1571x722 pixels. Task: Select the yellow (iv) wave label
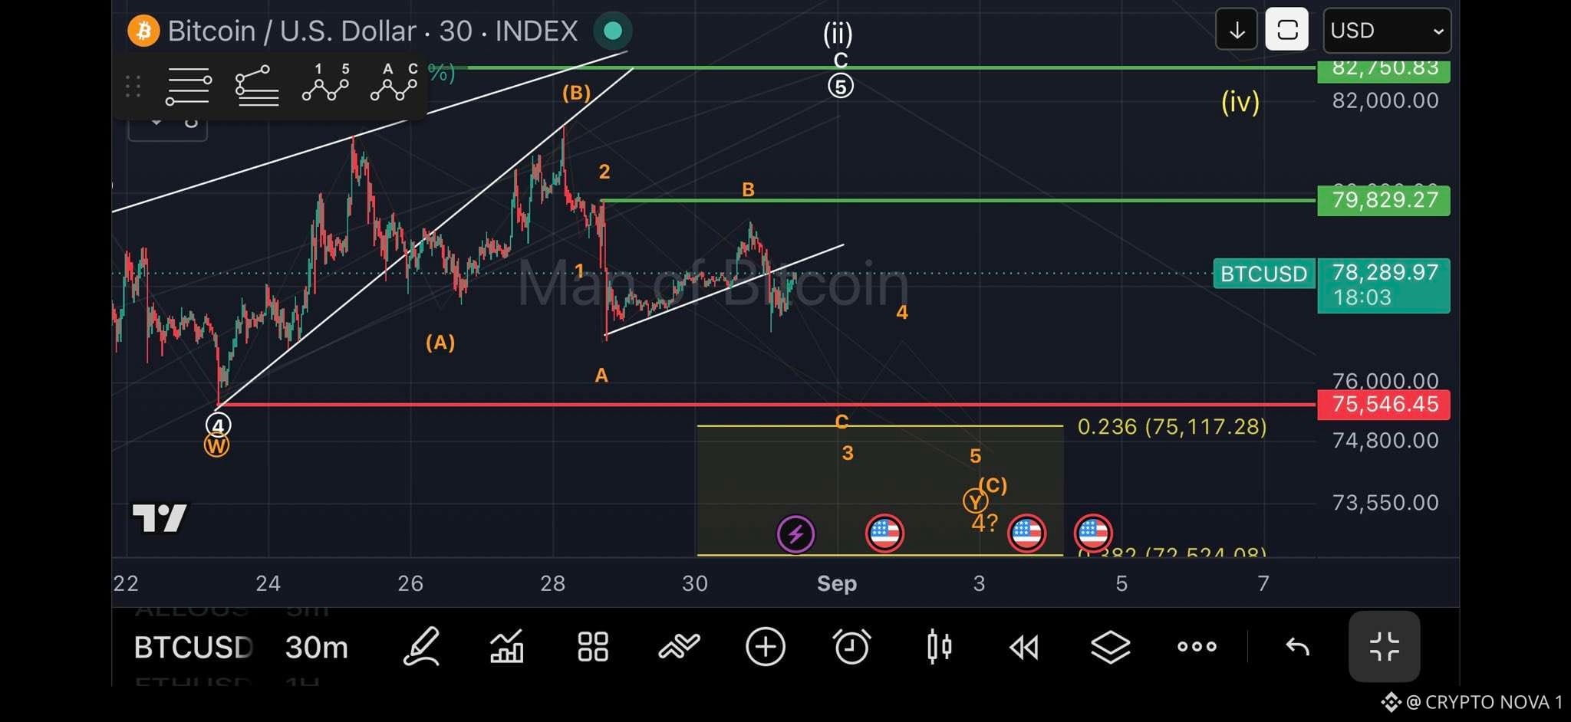(1240, 102)
